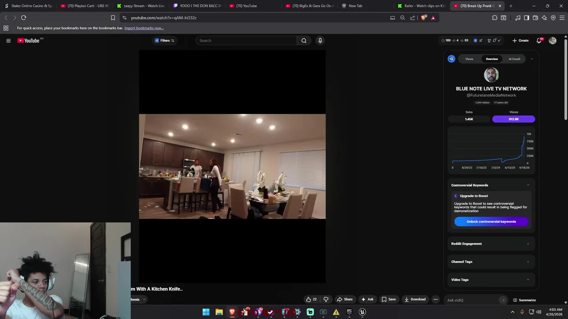
Task: Switch to the Views tab in vidIQ
Action: pos(469,59)
